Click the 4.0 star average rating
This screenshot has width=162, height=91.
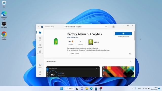tap(71, 43)
